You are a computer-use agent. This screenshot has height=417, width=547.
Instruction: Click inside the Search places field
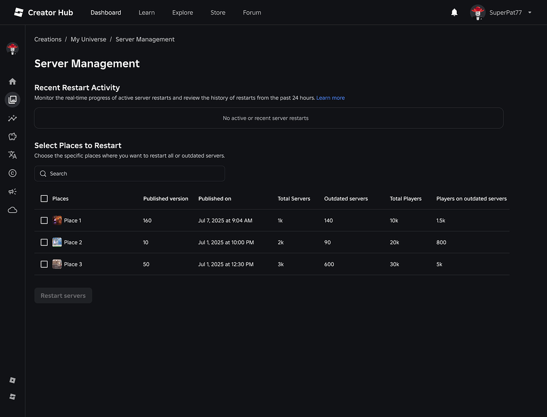click(129, 173)
